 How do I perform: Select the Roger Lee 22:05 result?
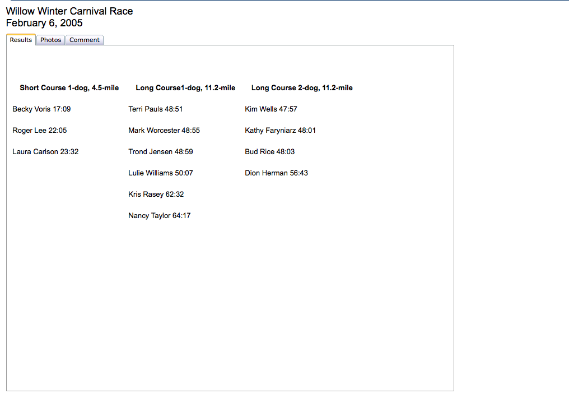40,131
